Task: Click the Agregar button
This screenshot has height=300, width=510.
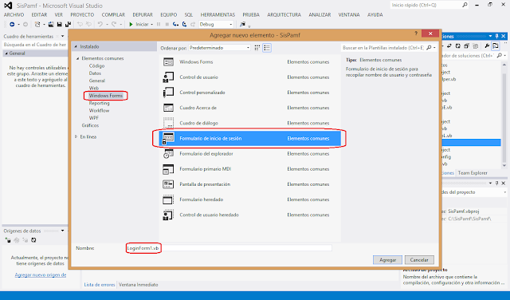Action: tap(388, 260)
